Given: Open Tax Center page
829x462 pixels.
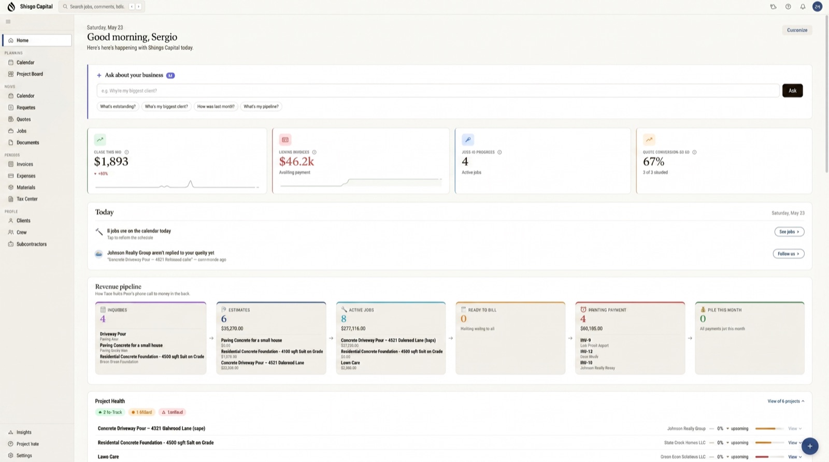Looking at the screenshot, I should pos(36,199).
